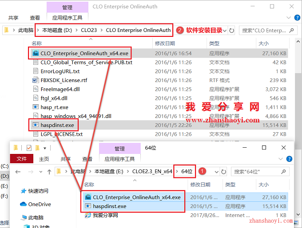Screen dimensions: 302x228
Task: Go back using the back arrow
Action: tap(18, 172)
